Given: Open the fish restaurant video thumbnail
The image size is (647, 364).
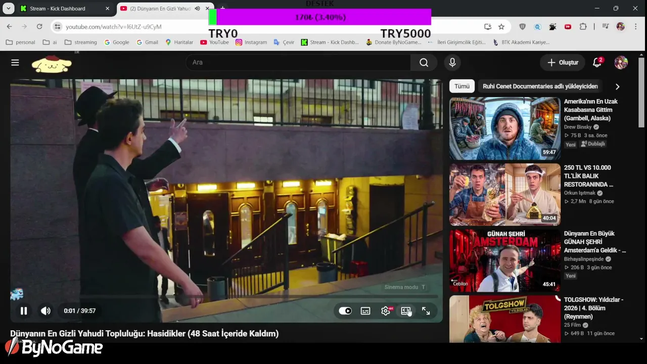Looking at the screenshot, I should pos(505,195).
